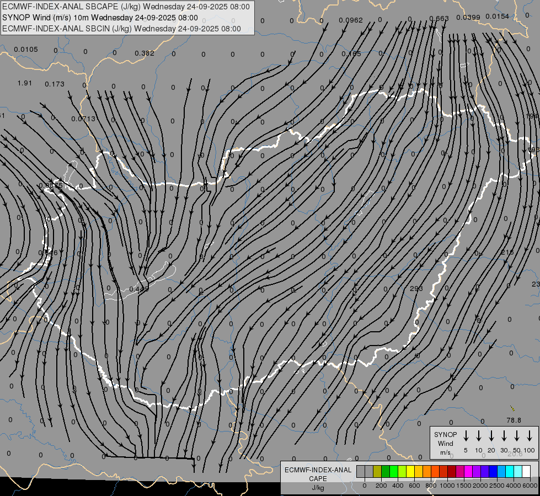
Task: Click the 1.91 data value on map
Action: coord(25,83)
